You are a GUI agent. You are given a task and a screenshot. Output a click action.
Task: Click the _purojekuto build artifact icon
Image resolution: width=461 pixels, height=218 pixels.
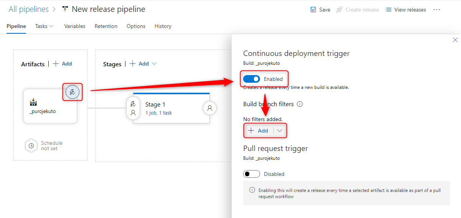pos(33,102)
